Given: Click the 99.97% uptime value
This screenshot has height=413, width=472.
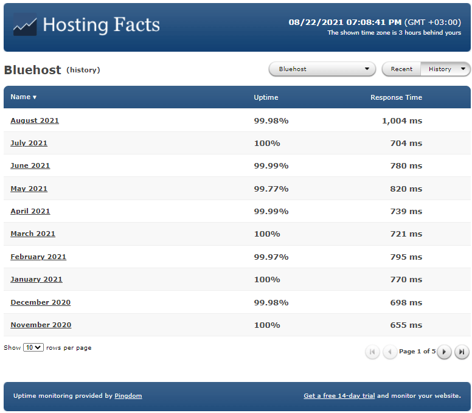Looking at the screenshot, I should pyautogui.click(x=271, y=257).
